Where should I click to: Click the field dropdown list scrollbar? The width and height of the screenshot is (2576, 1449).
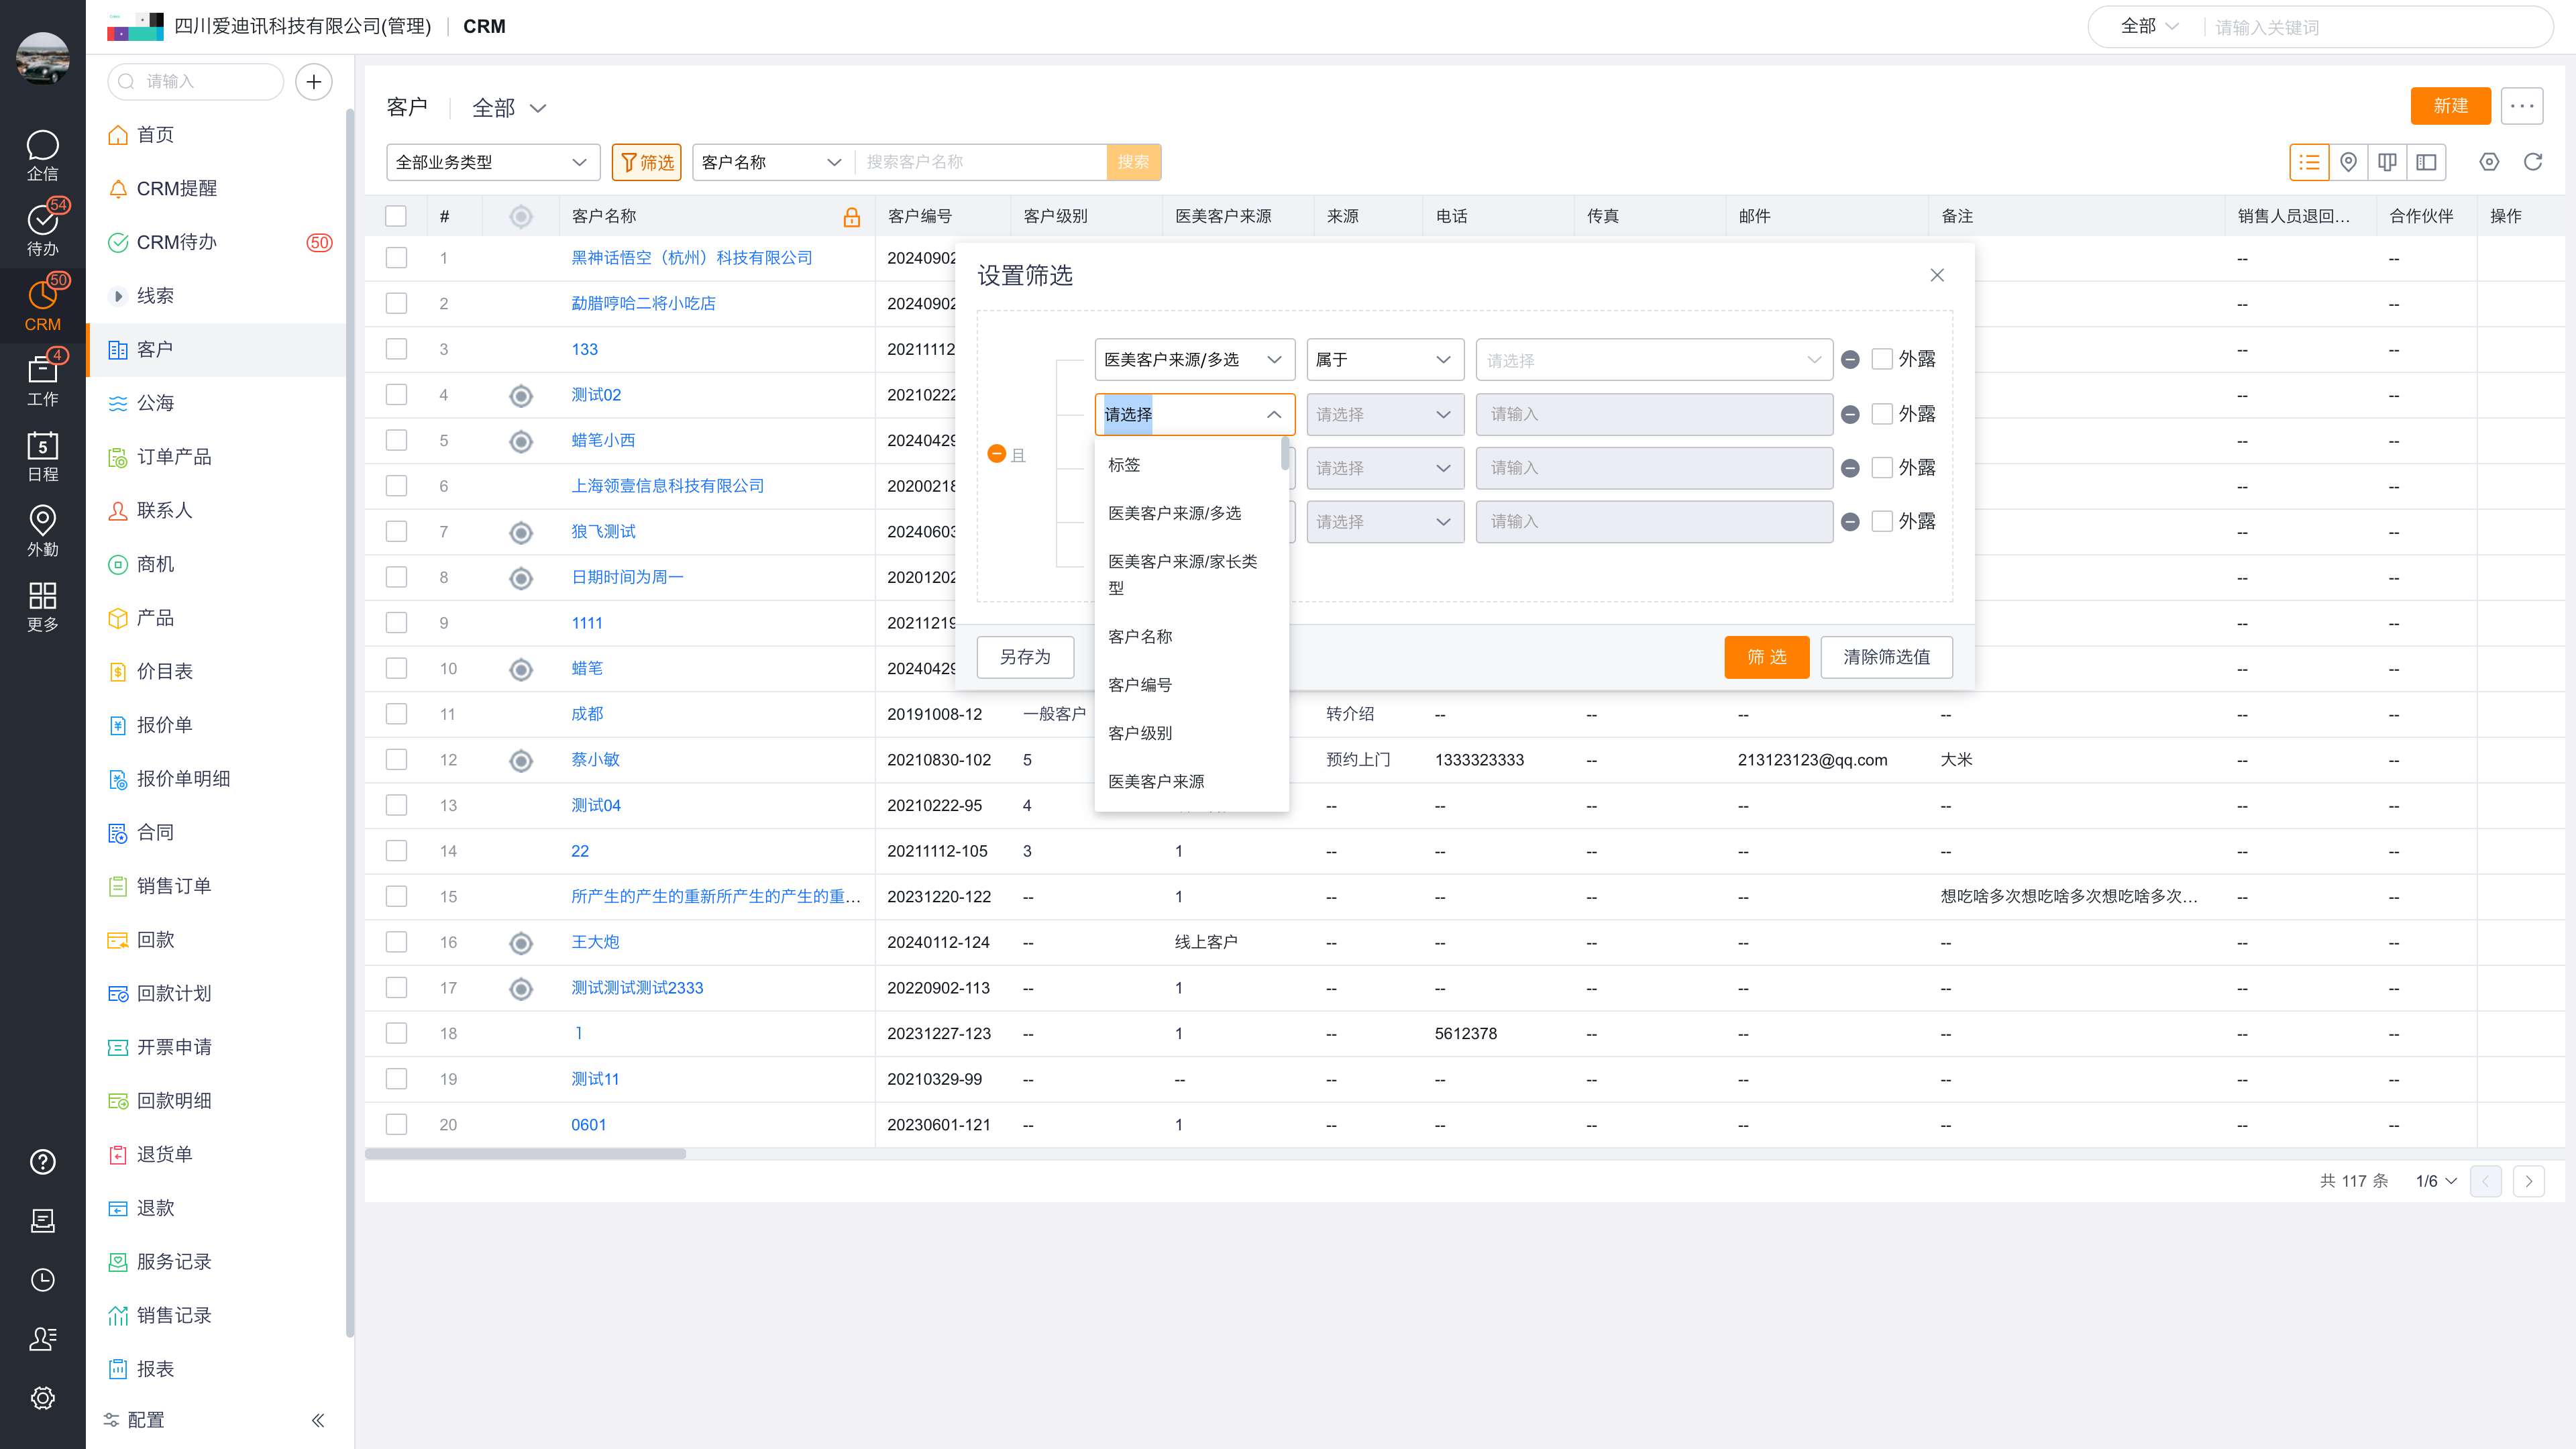click(1285, 454)
